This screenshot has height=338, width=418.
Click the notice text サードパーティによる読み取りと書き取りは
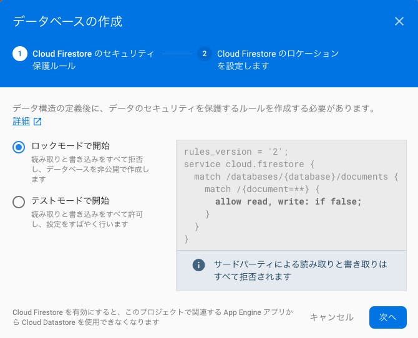pyautogui.click(x=301, y=264)
